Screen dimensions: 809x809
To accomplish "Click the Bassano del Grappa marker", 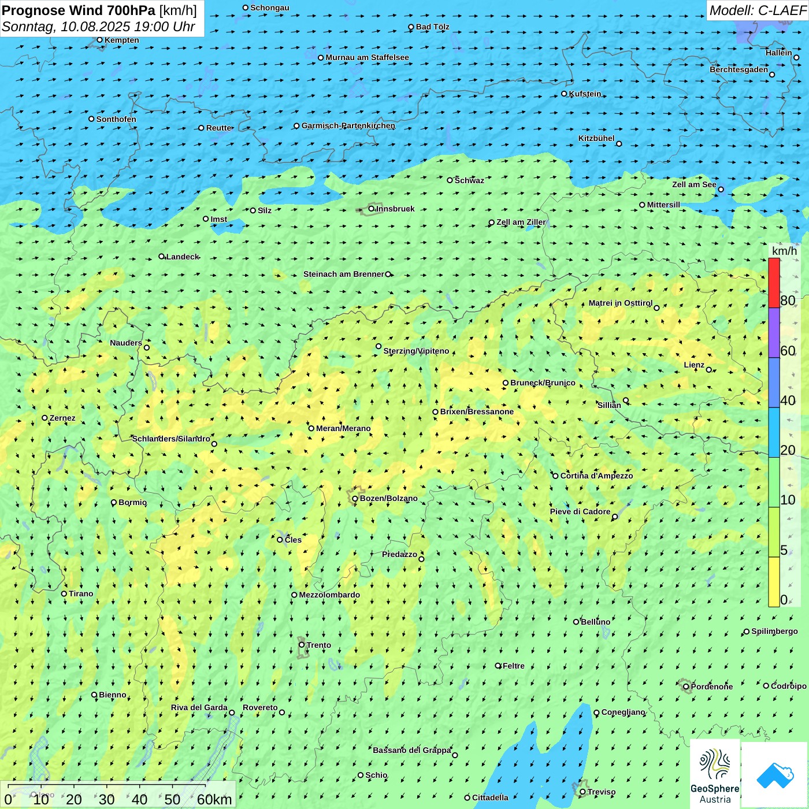I will 455,755.
